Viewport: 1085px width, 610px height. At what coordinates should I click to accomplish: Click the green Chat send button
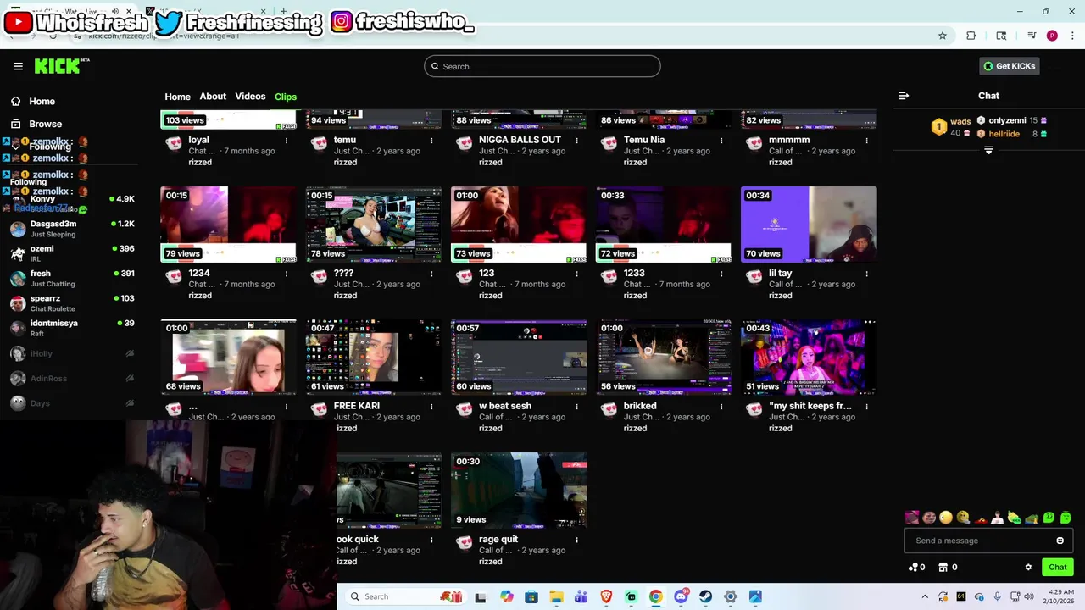point(1058,567)
